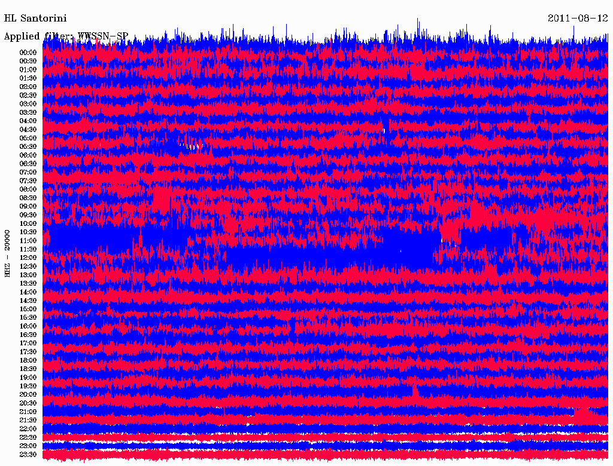This screenshot has height=466, width=613.
Task: Click the 13:30 time label
Action: (x=28, y=283)
